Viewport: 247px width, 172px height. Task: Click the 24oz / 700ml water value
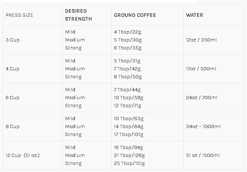click(x=202, y=98)
